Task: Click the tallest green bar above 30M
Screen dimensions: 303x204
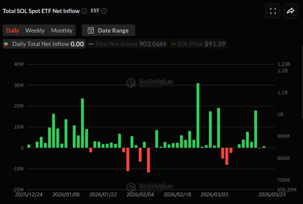Action: [198, 115]
